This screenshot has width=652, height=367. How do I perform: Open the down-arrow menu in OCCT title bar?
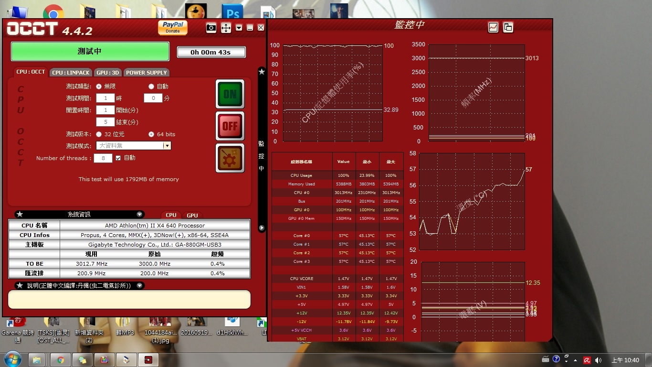(x=239, y=28)
